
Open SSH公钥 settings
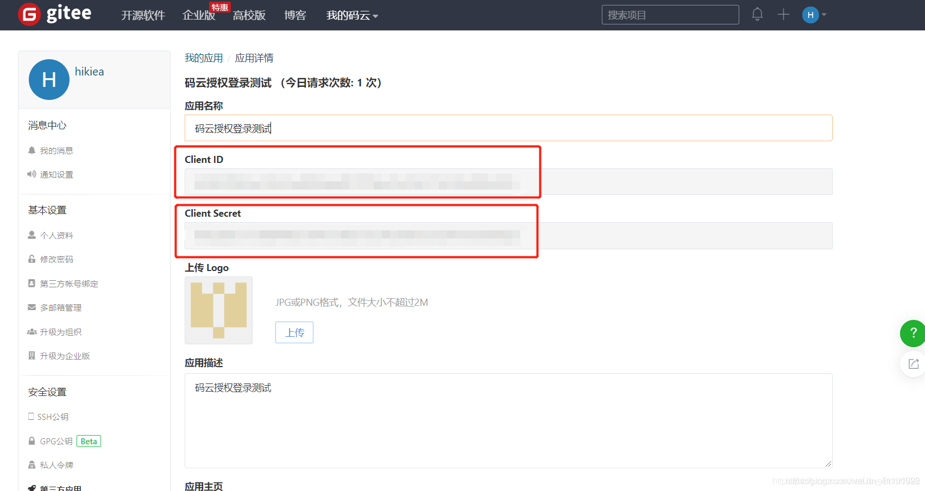point(53,417)
